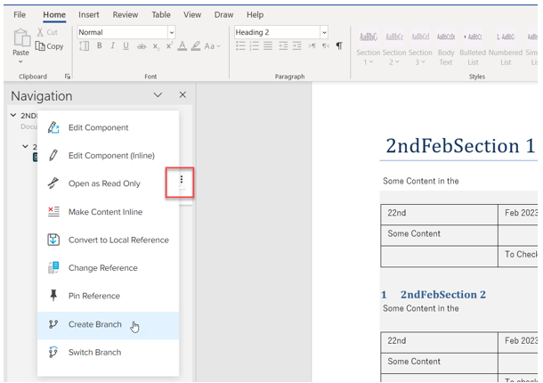Switch to the Insert tab

[x=89, y=14]
